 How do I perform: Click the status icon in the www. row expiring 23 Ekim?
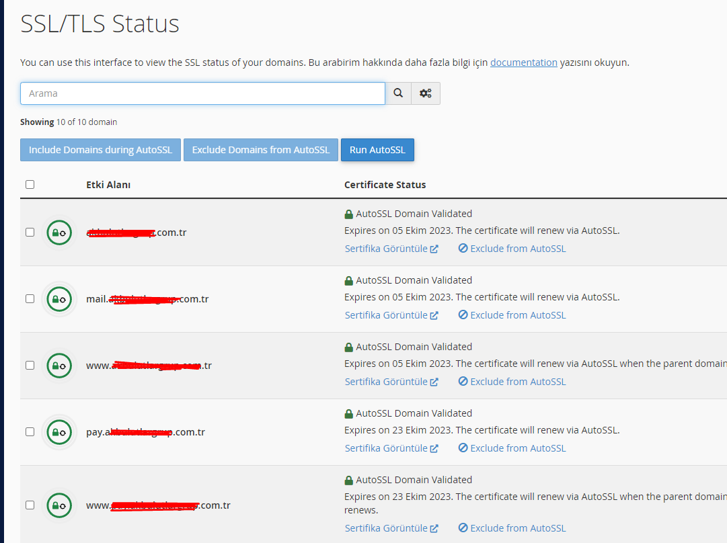[59, 505]
